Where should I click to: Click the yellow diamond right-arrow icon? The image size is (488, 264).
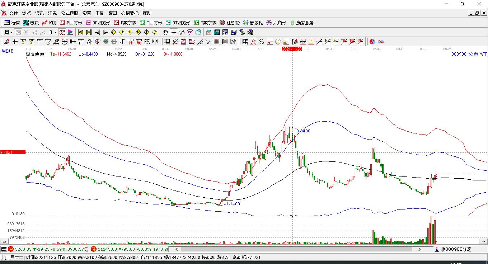122,32
